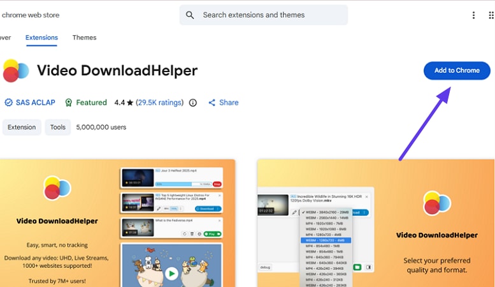Image resolution: width=495 pixels, height=287 pixels.
Task: Open the partially visible Discover tab
Action: point(5,37)
